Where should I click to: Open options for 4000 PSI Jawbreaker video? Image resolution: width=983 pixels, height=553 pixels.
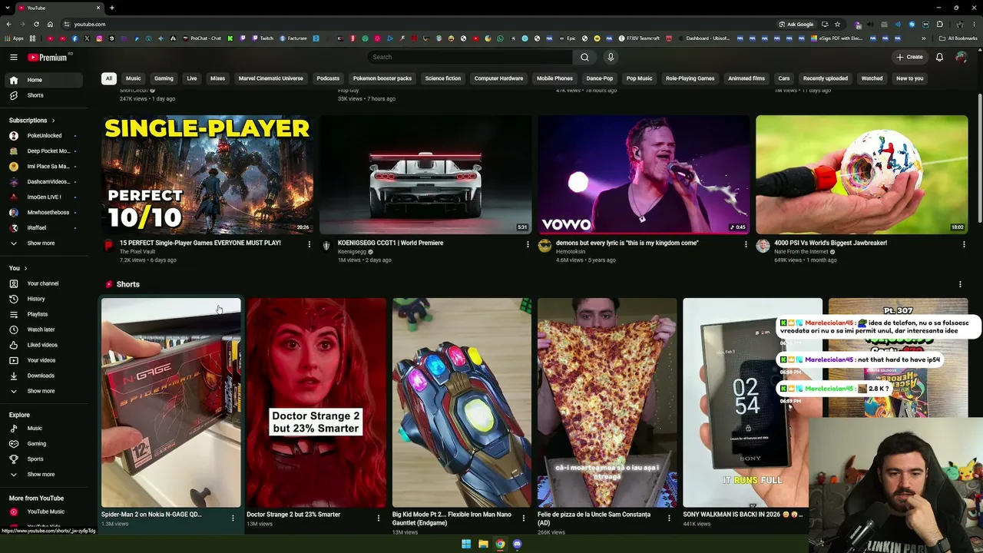click(964, 244)
